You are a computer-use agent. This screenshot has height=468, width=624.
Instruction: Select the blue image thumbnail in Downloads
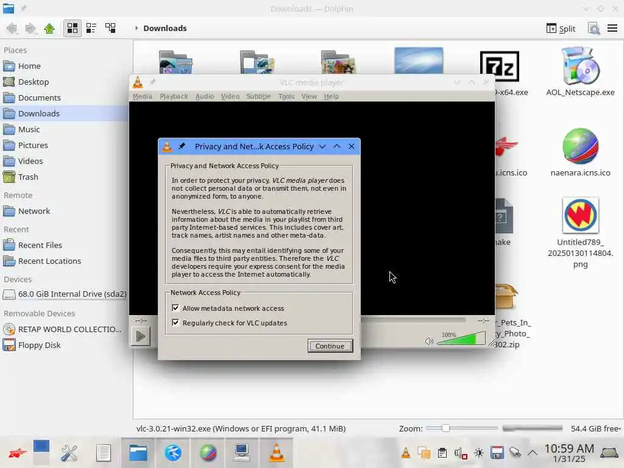point(419,60)
